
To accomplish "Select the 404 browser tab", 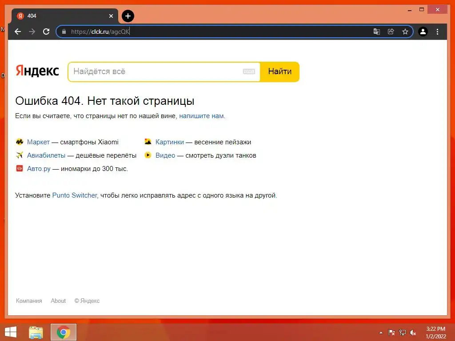I will (64, 16).
